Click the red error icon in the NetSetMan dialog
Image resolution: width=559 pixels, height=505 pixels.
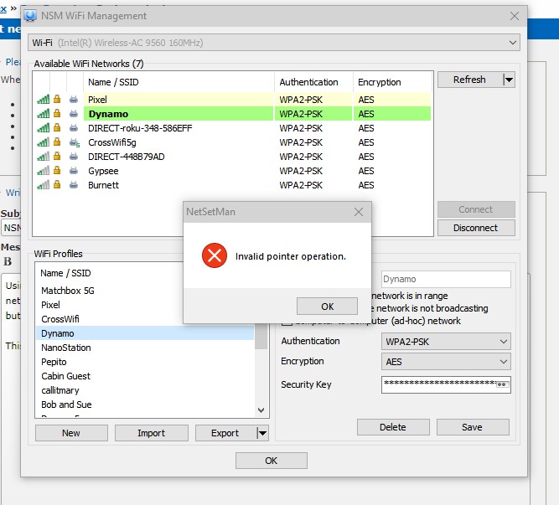[215, 255]
